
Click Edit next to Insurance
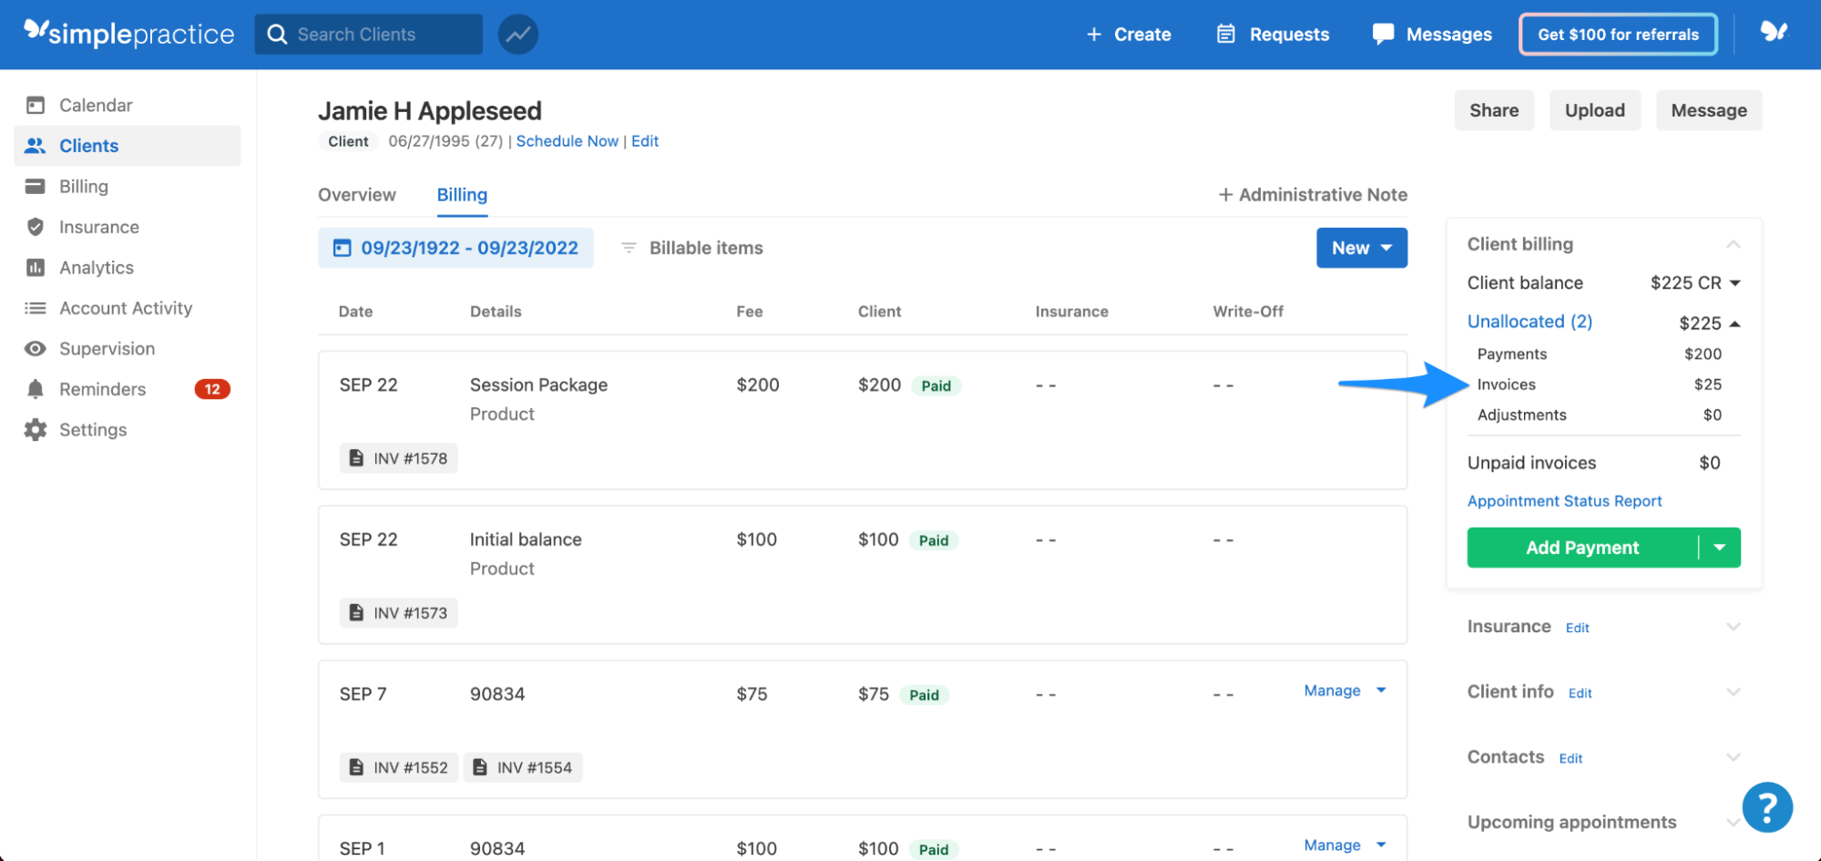pyautogui.click(x=1577, y=628)
